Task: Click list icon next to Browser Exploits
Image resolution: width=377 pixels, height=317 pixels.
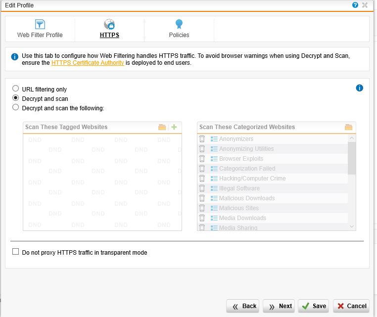Action: coord(214,159)
